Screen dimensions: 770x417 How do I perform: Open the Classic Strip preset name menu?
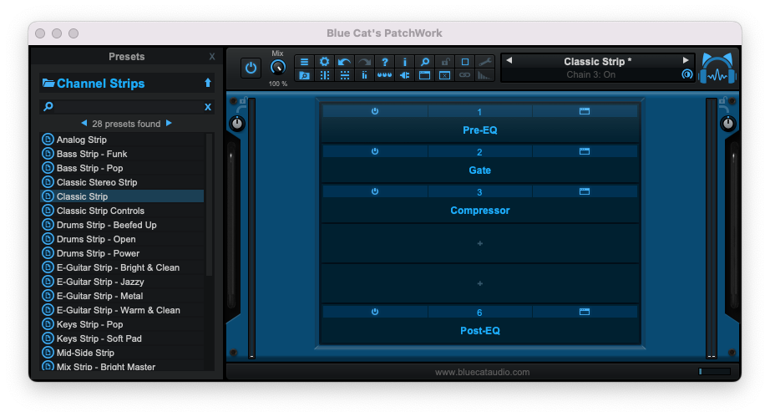point(597,61)
